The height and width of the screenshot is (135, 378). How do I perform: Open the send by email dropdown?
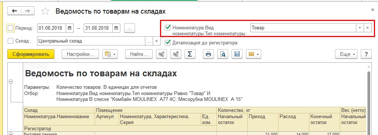(254, 54)
